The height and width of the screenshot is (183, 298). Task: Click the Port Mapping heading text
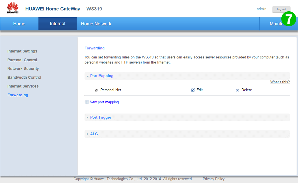click(x=102, y=76)
